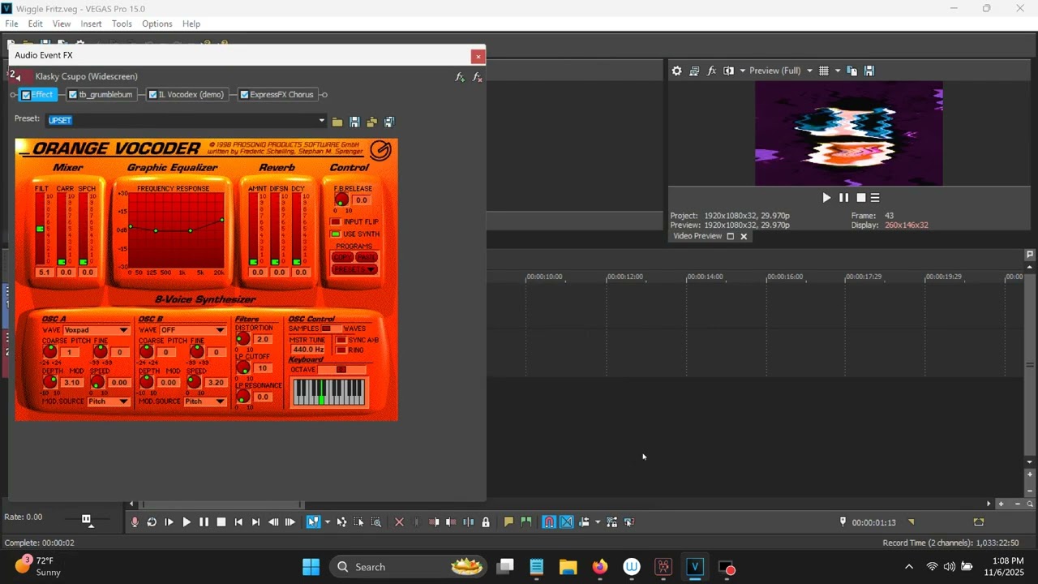
Task: Disable the Effect plug-in checkbox
Action: click(x=26, y=95)
